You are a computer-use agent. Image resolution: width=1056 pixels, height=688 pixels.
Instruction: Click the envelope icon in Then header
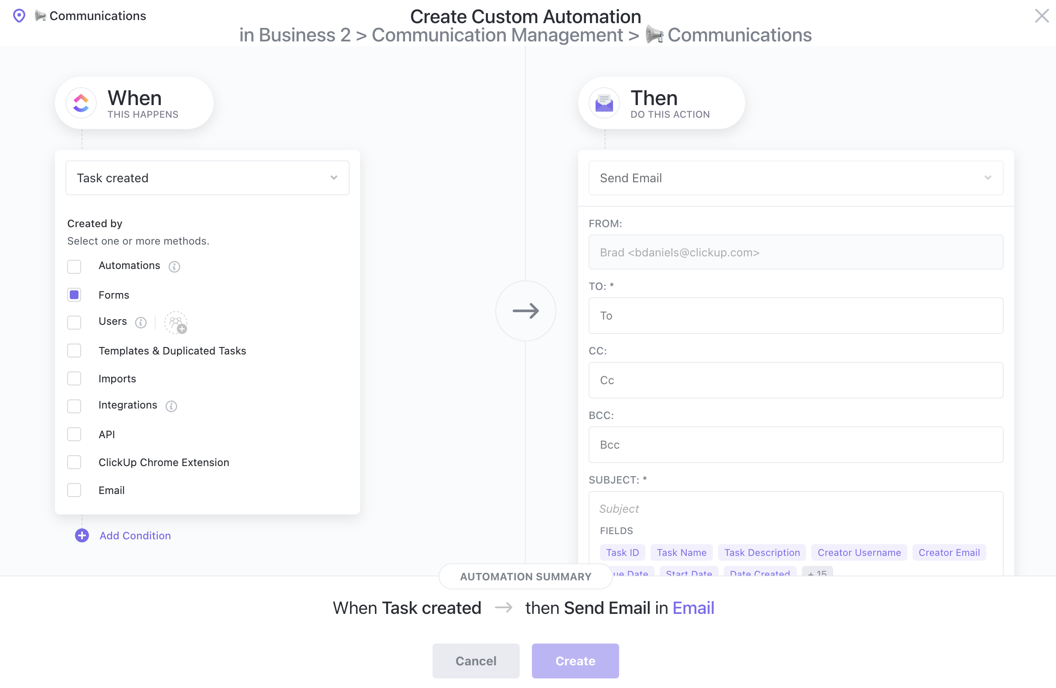click(604, 103)
